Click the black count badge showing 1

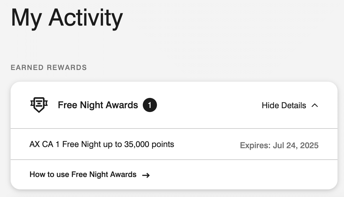[x=150, y=105]
